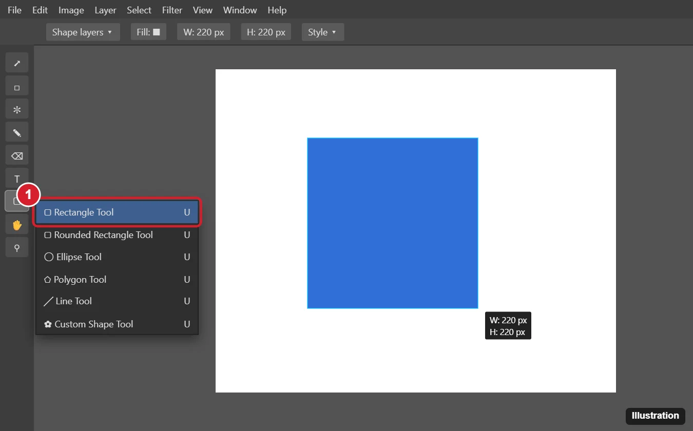Open the Layer menu

[106, 10]
